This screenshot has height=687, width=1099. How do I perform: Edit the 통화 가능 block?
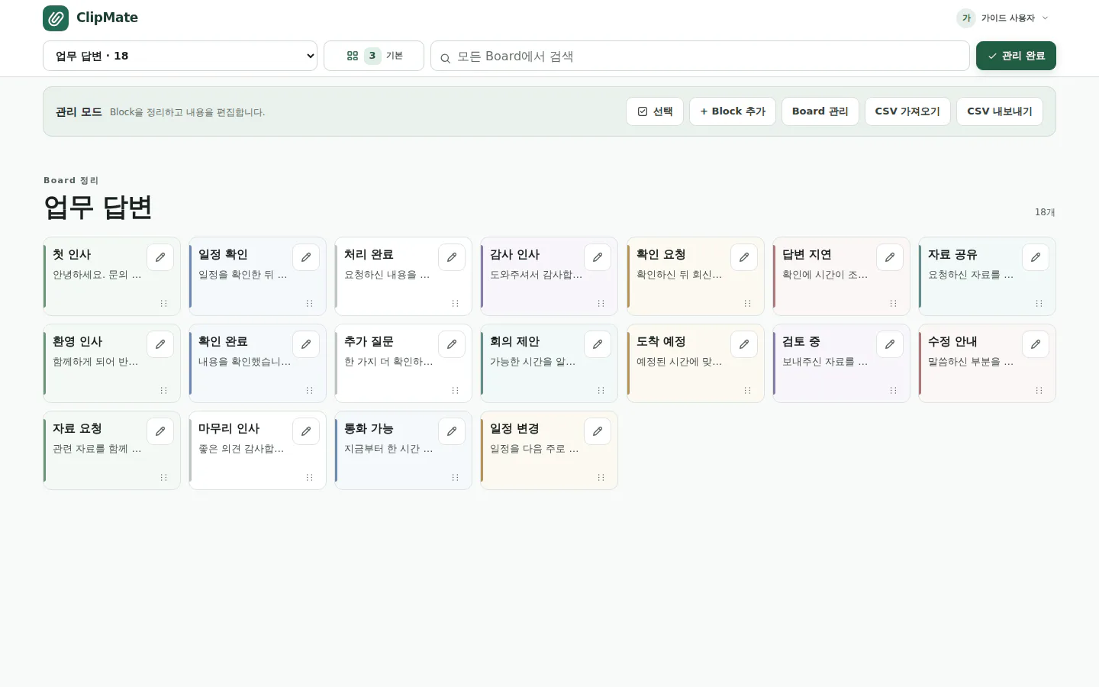coord(452,431)
